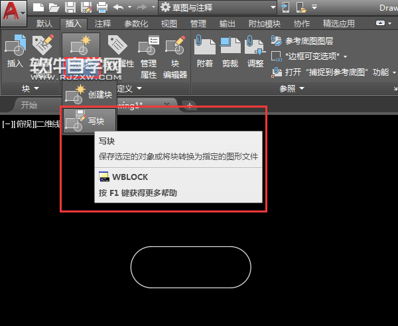The width and height of the screenshot is (398, 326).
Task: Toggle the ribbon minimize state button
Action: tap(380, 23)
